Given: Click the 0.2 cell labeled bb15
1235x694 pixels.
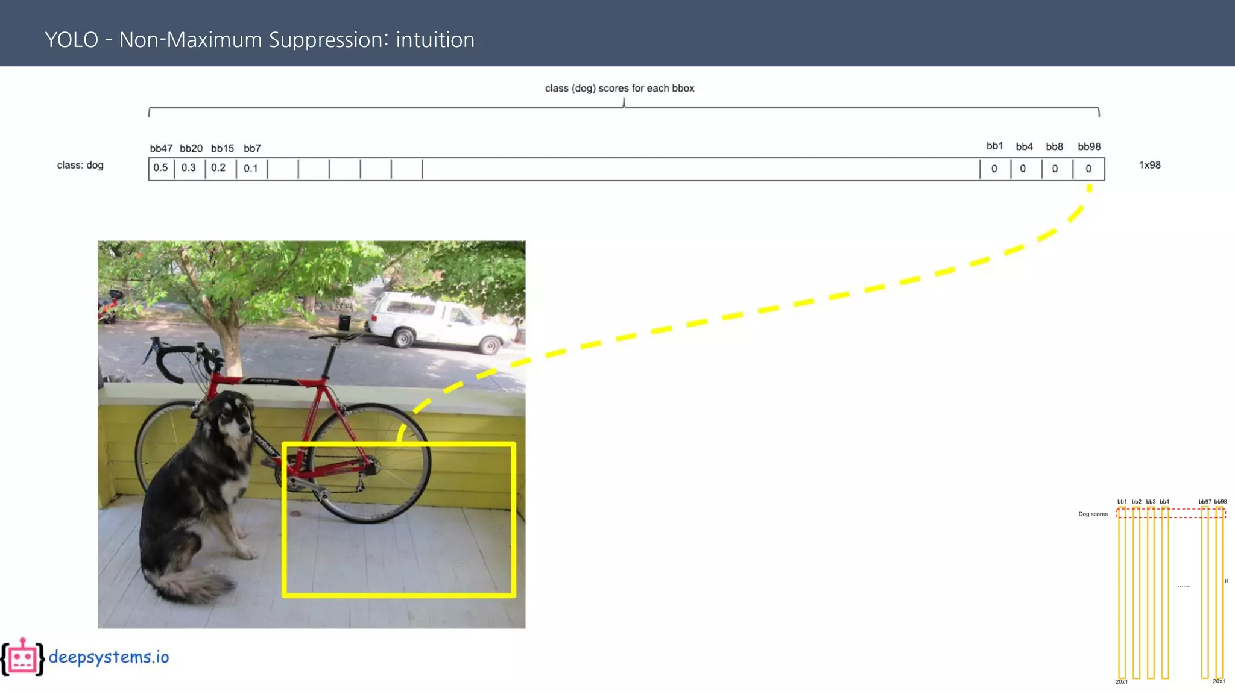Looking at the screenshot, I should [219, 168].
